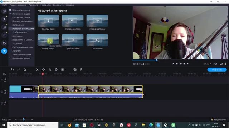
Task: Select the Стабилизация tool
Action: [x=19, y=32]
